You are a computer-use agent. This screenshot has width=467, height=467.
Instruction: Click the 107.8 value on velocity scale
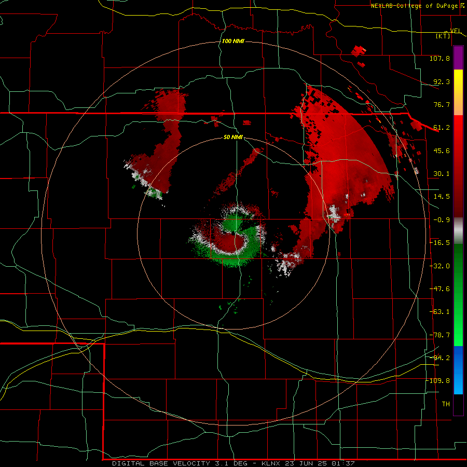(439, 58)
